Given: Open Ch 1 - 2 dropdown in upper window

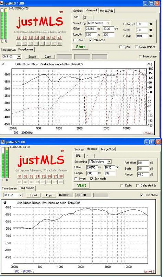Looking at the screenshot, I should [19, 57].
